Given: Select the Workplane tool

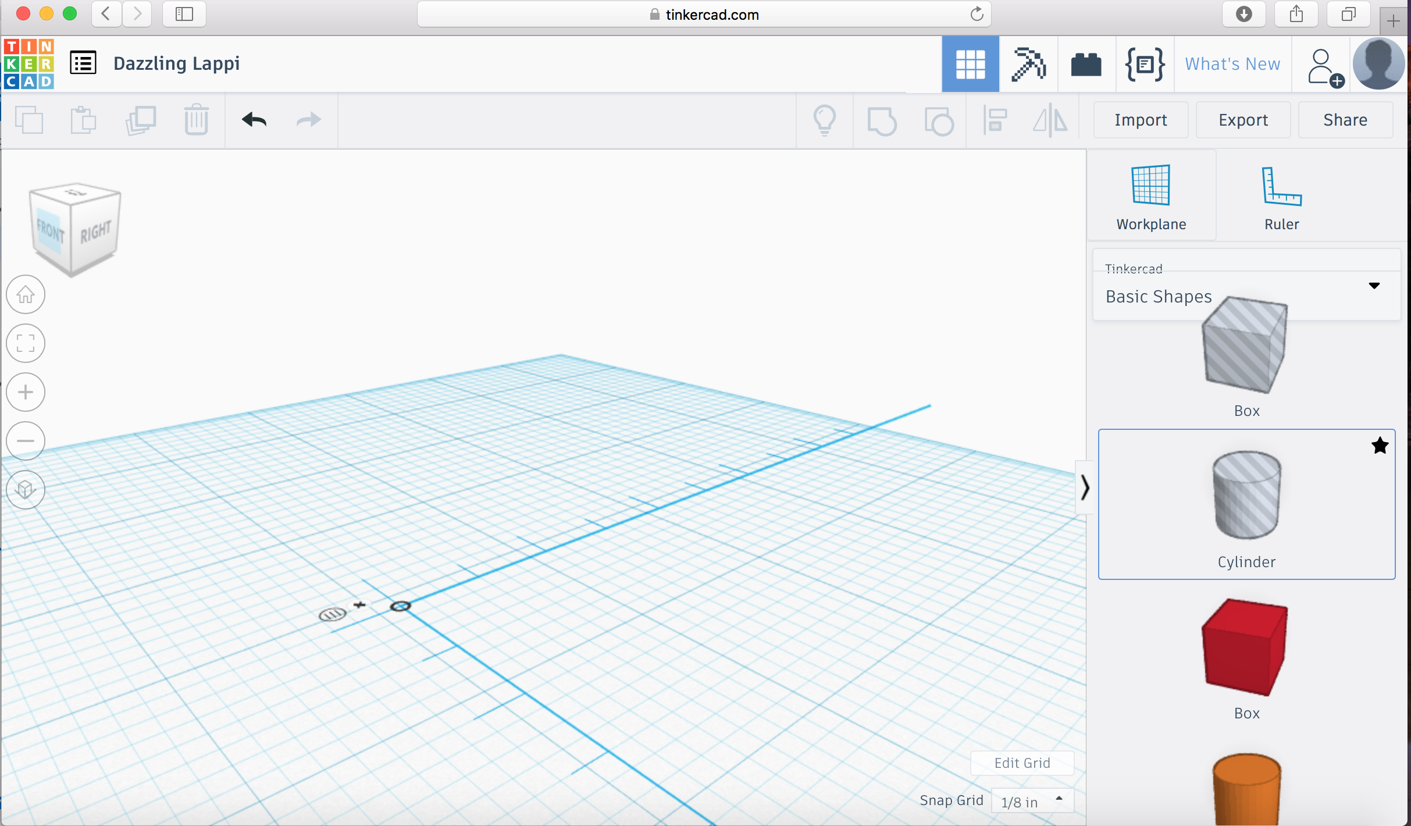Looking at the screenshot, I should click(1151, 196).
